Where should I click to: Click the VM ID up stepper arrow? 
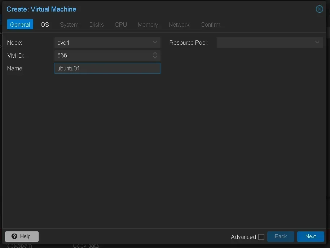[155, 53]
